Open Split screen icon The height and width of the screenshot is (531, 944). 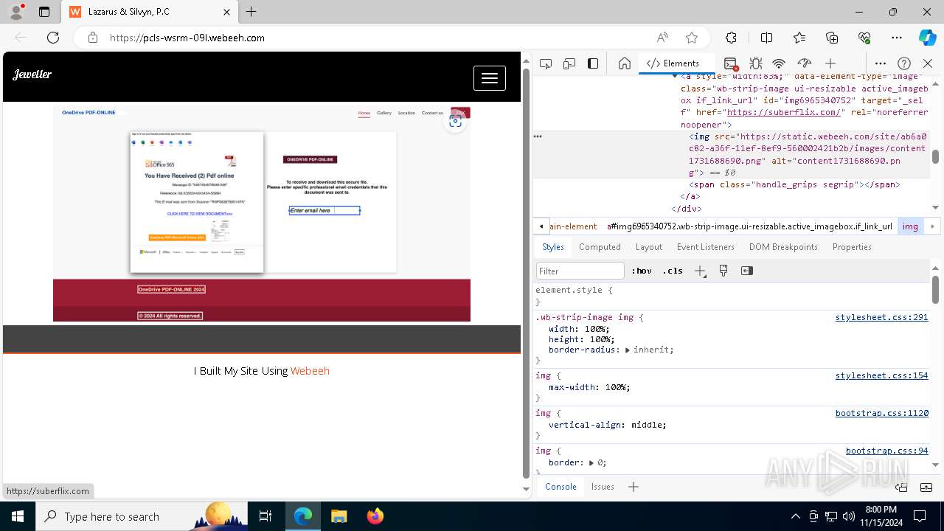(766, 38)
